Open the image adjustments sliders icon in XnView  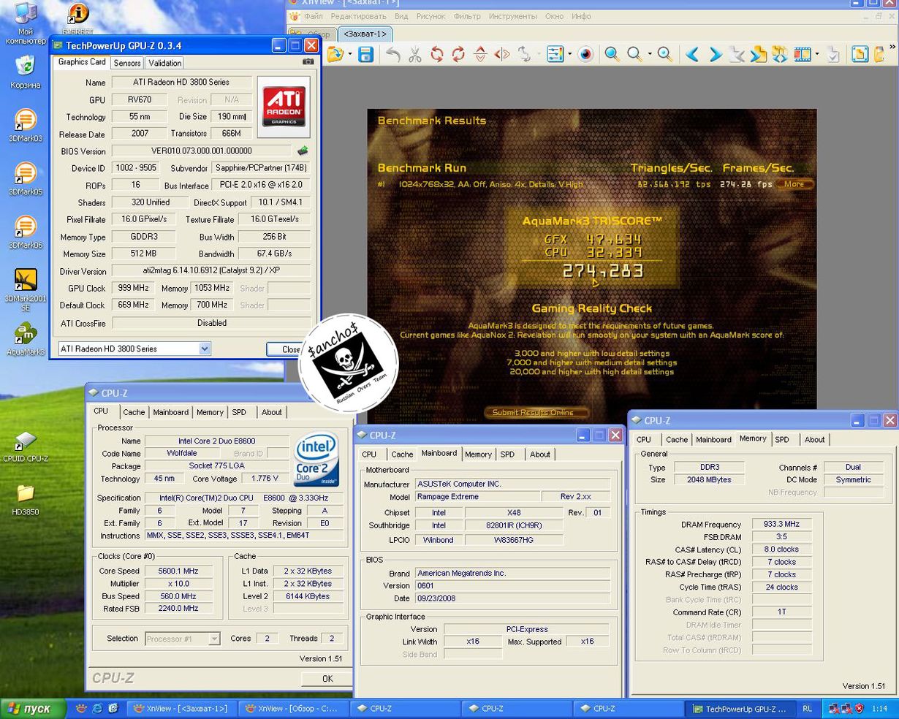pos(555,54)
